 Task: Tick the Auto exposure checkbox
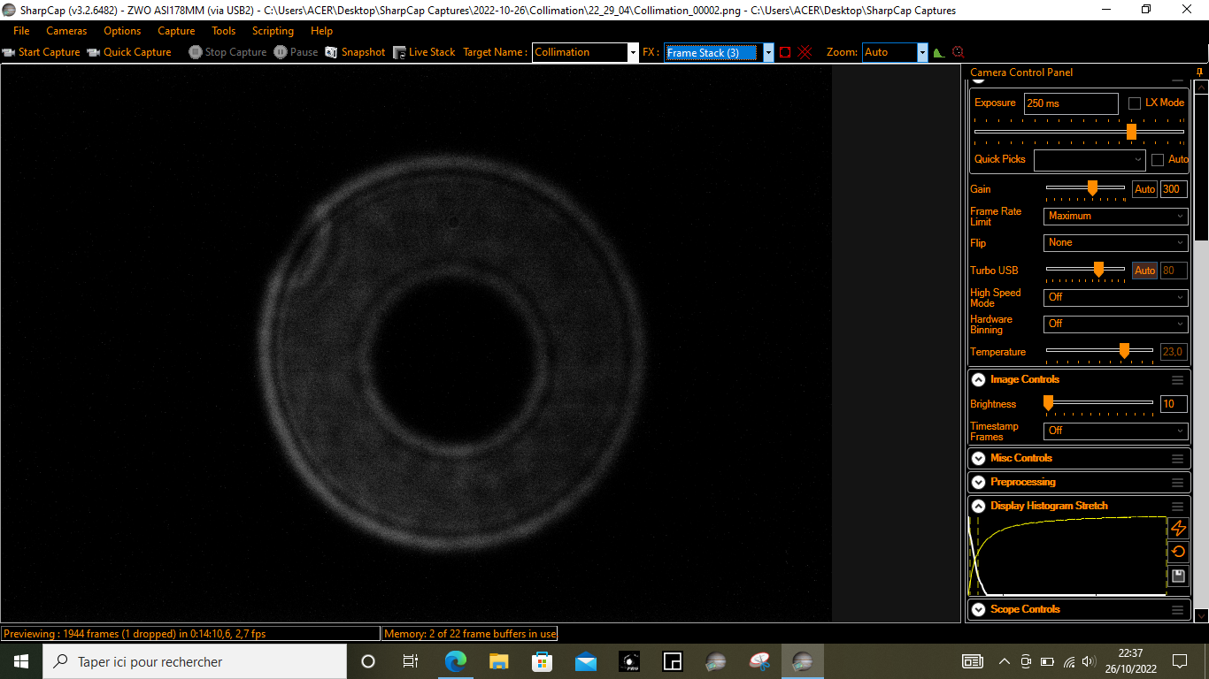coord(1158,160)
